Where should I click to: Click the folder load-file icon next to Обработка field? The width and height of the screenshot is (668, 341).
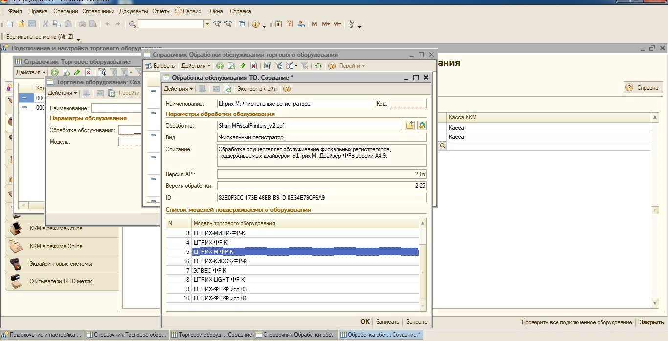pos(410,125)
